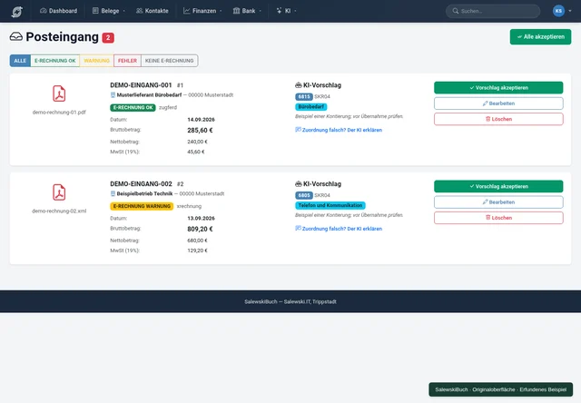
Task: Filter by WARNUNG tab
Action: click(97, 61)
